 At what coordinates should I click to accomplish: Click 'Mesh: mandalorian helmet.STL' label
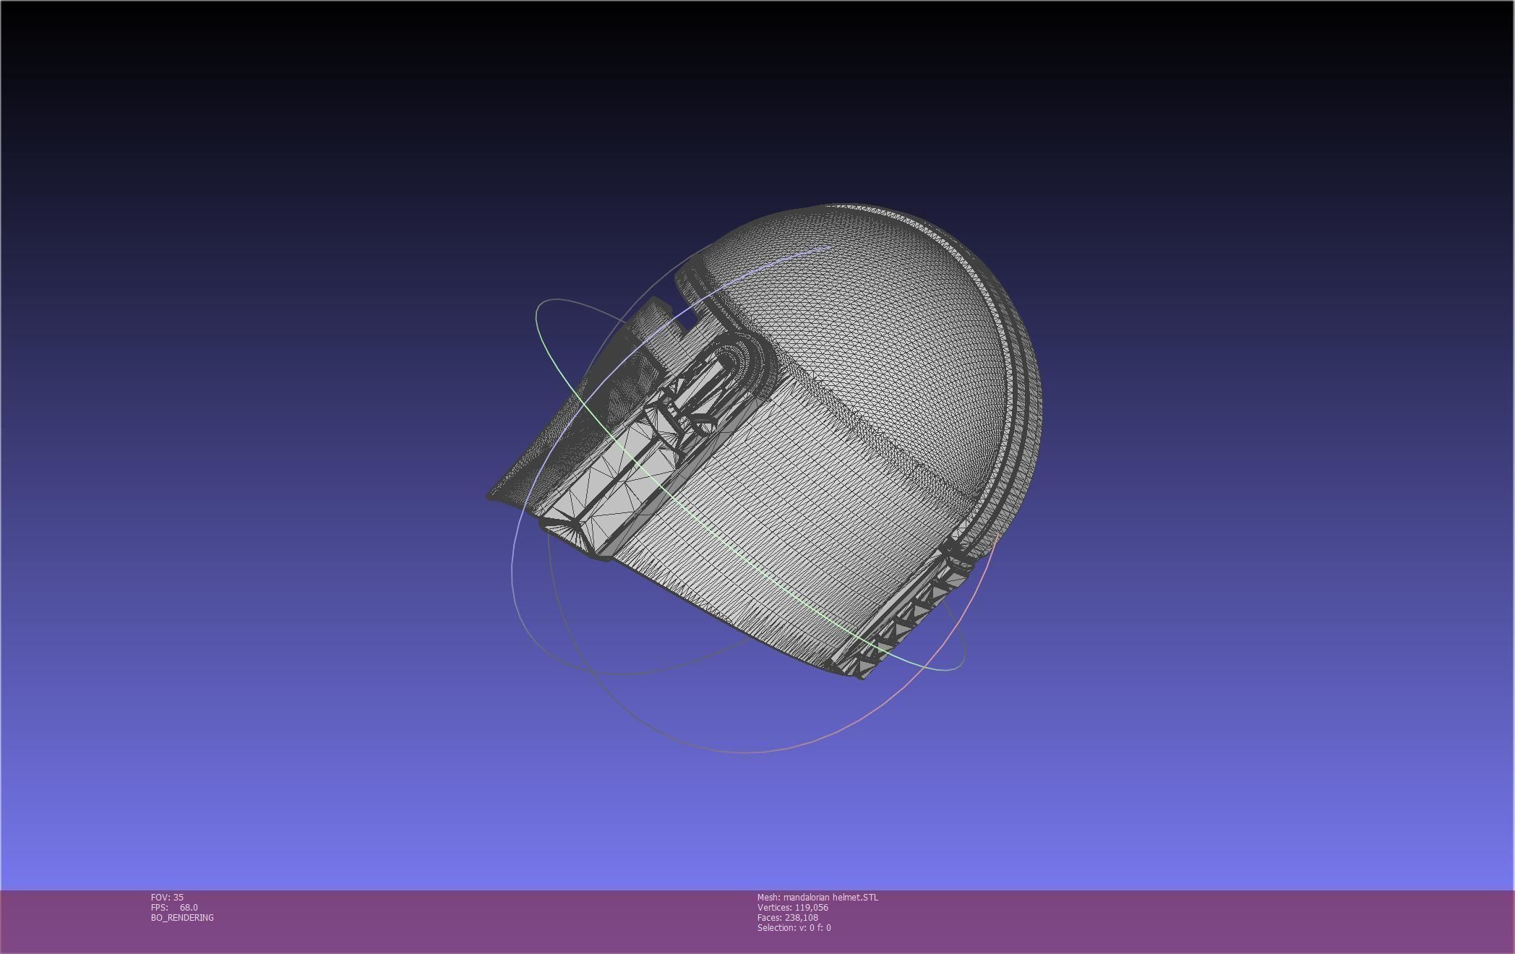pos(817,897)
